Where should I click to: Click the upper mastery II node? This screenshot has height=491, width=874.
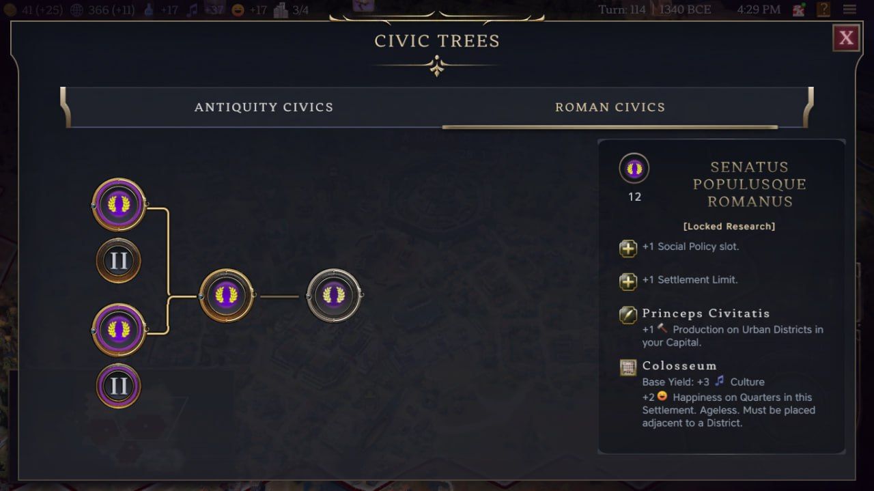[x=119, y=260]
